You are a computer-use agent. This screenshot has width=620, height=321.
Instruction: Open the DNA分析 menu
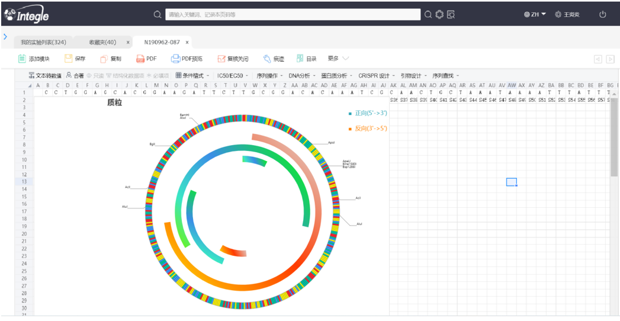pos(302,76)
